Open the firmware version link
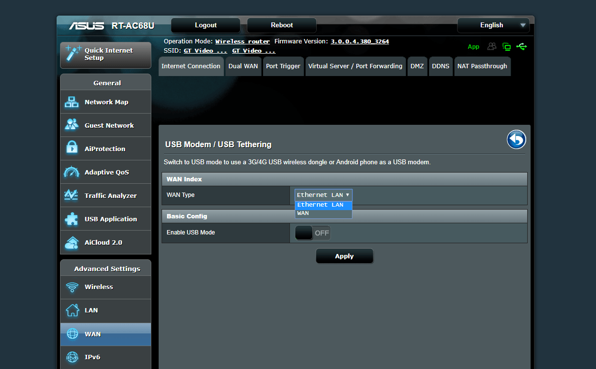596x369 pixels. 360,41
